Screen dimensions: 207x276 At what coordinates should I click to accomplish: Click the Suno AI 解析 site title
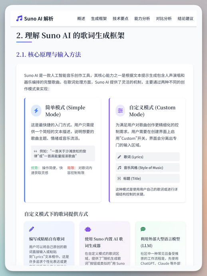[39, 18]
